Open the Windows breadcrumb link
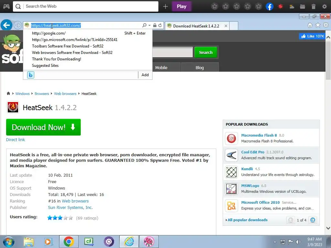331x248 pixels. (22, 94)
